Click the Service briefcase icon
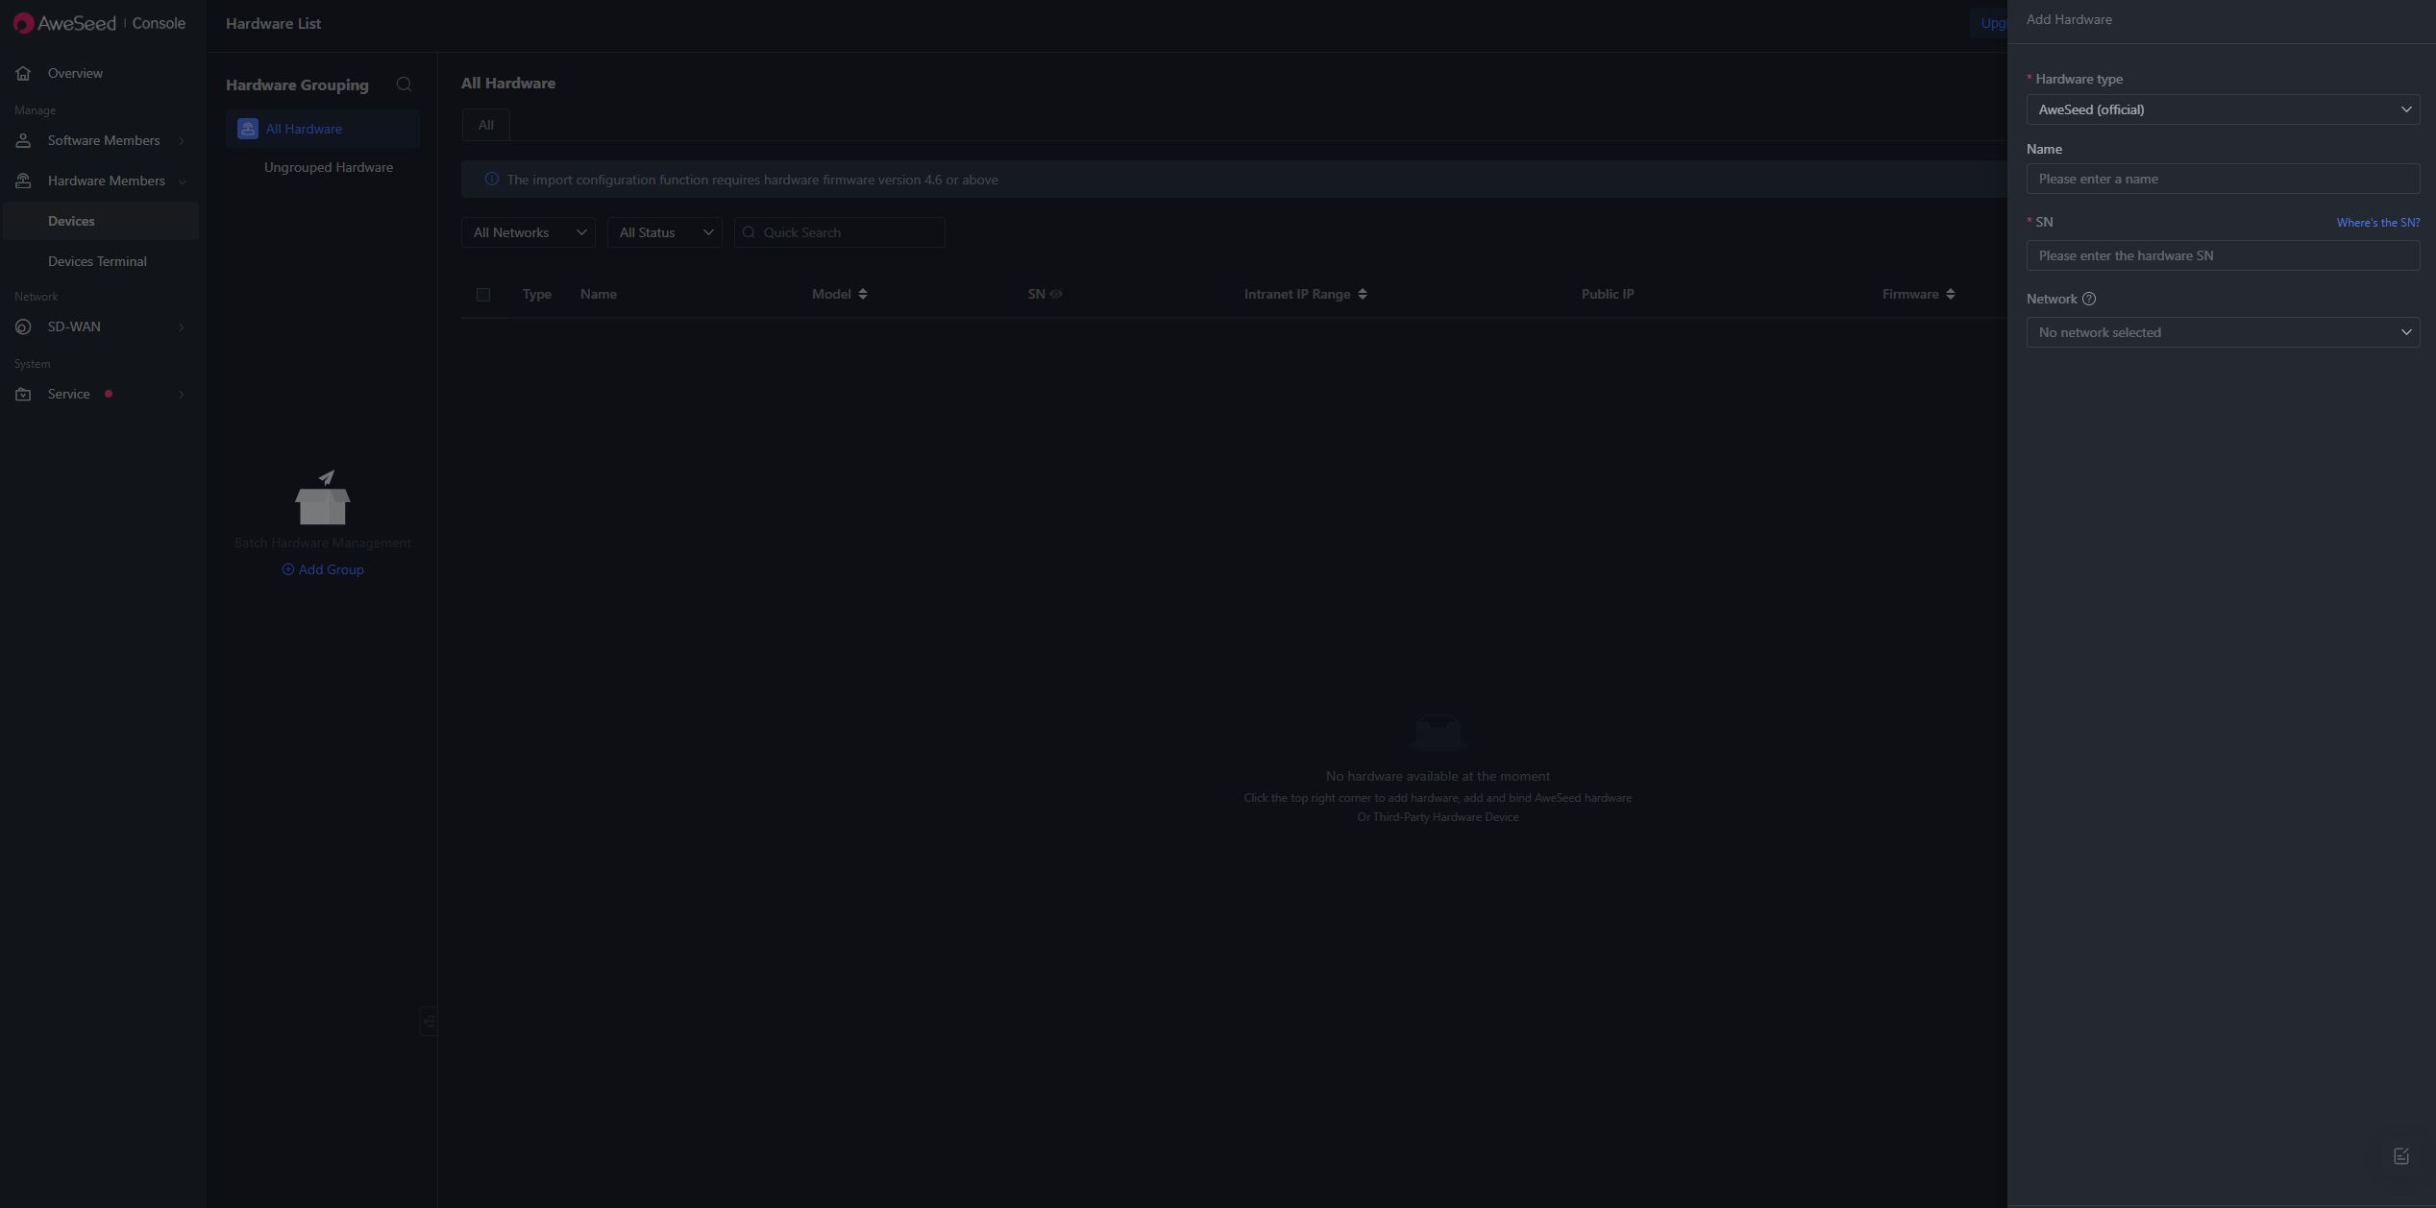 (23, 394)
